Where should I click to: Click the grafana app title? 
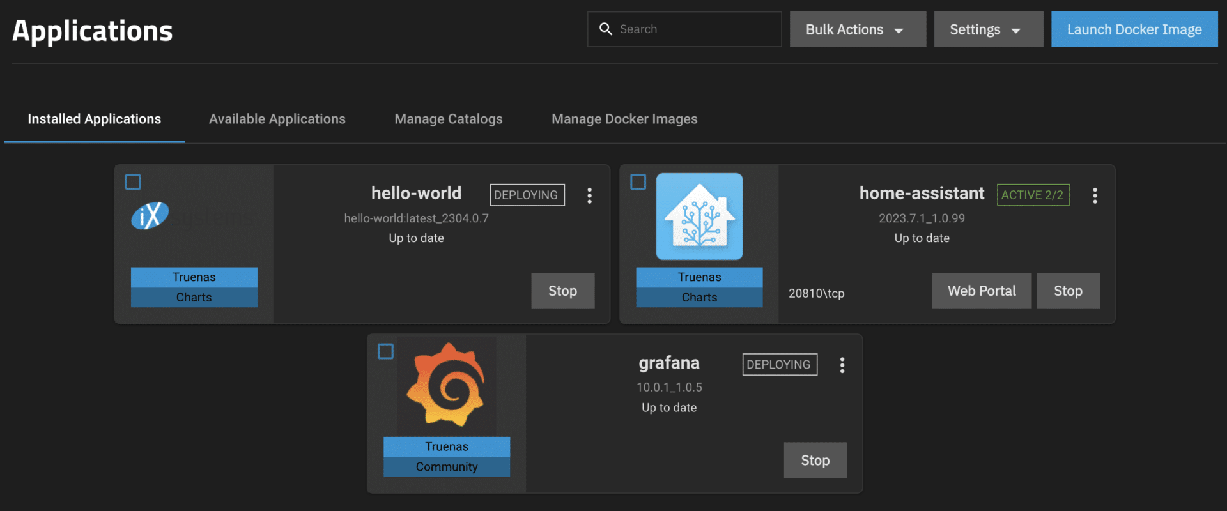[669, 363]
